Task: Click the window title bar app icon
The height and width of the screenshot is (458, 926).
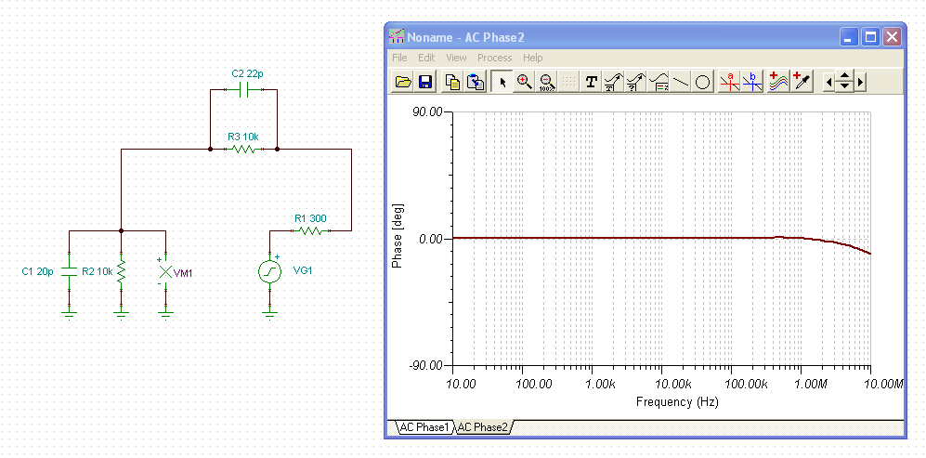Action: 397,36
